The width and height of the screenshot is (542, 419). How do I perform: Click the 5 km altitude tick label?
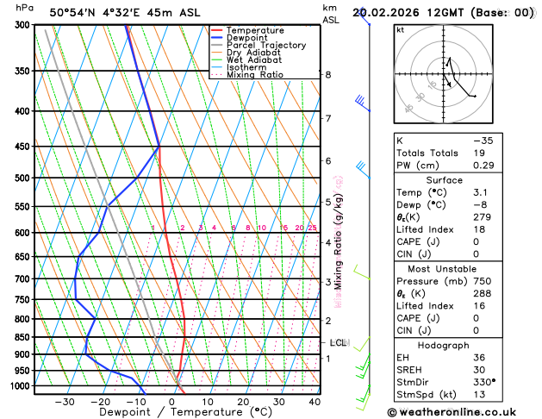328,202
